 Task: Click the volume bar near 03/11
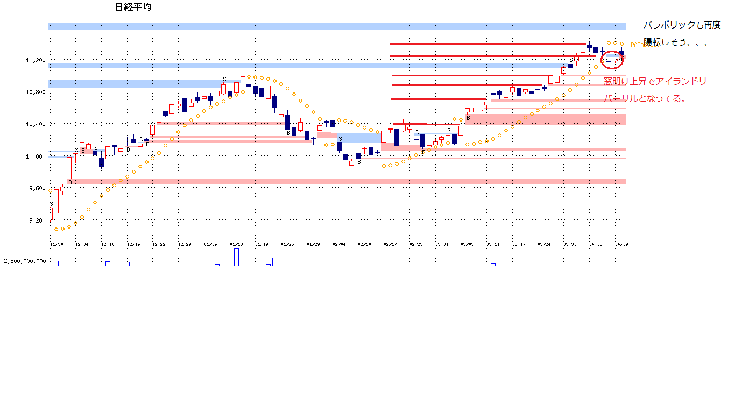coord(493,265)
